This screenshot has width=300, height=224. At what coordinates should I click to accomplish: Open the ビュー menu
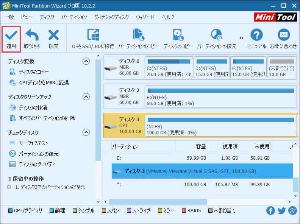[x=27, y=17]
